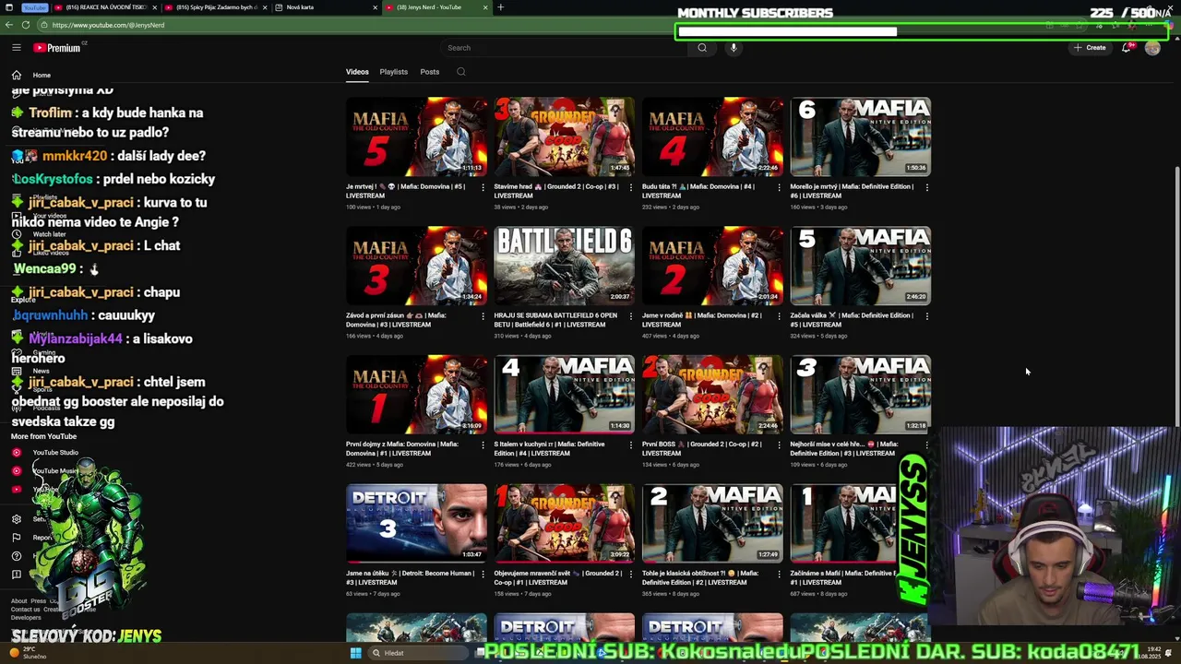The height and width of the screenshot is (664, 1181).
Task: Open a new browser tab with plus
Action: [500, 7]
